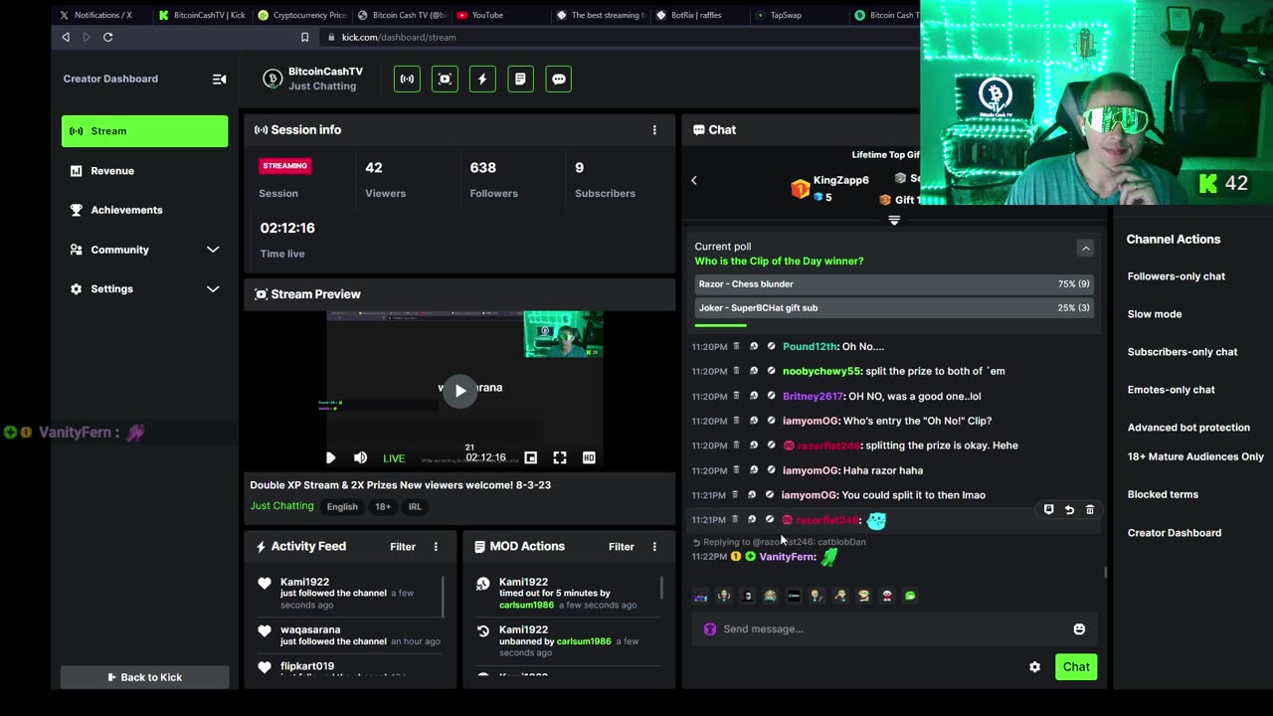Open Stream section in sidebar

(x=144, y=131)
